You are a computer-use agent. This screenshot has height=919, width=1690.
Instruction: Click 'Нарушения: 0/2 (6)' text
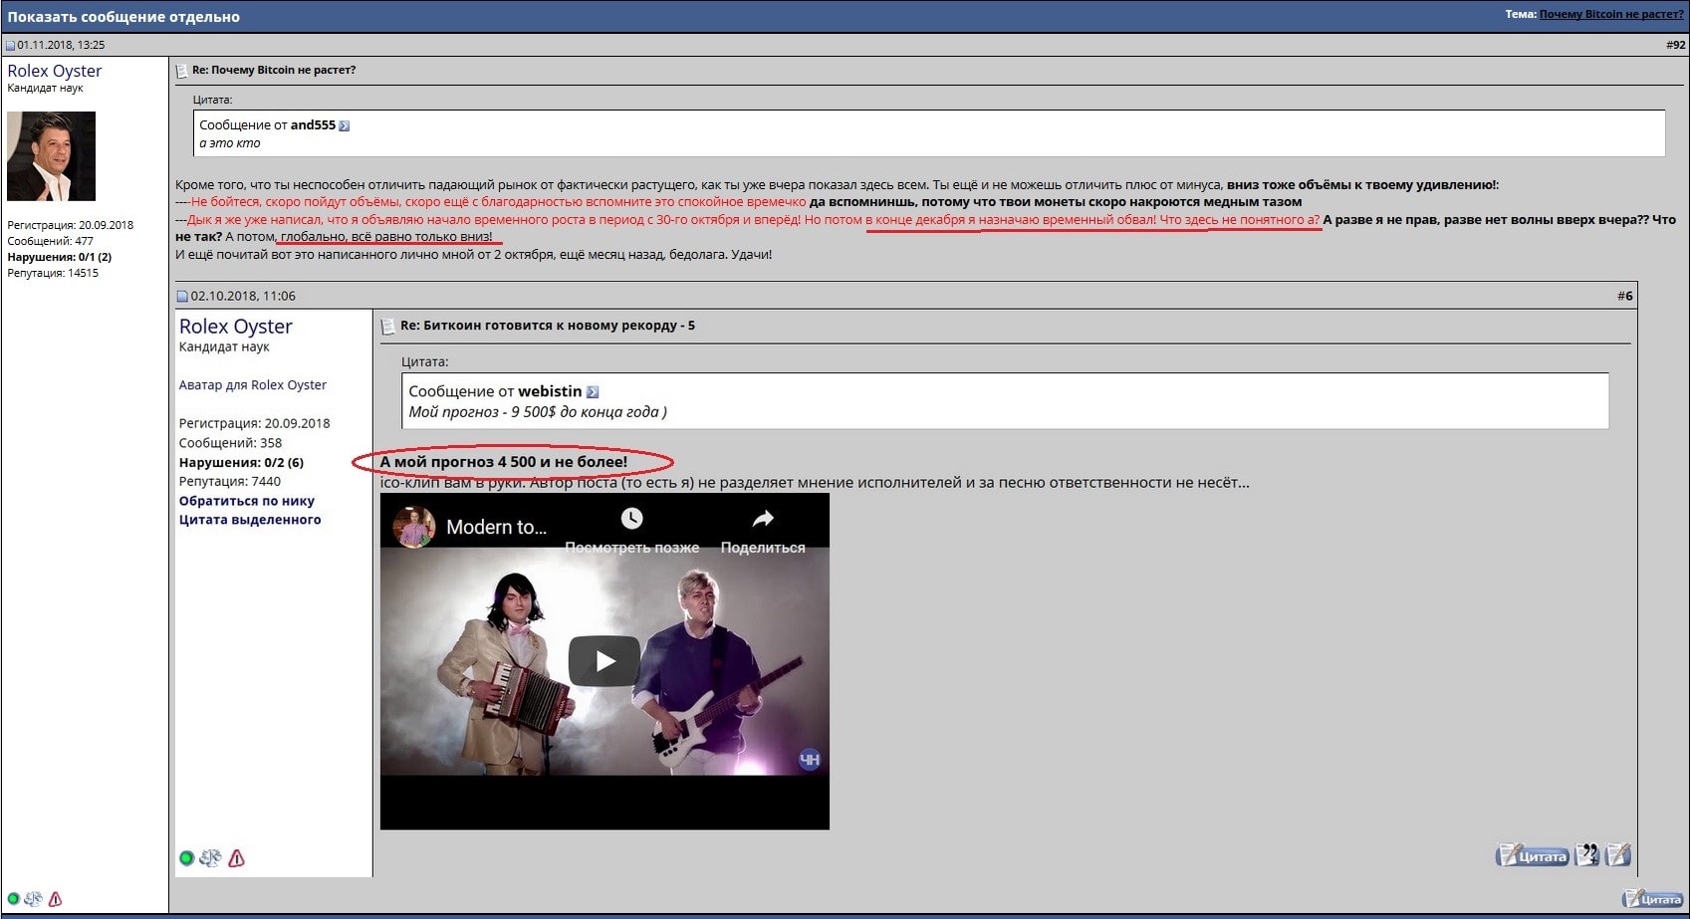tap(241, 462)
